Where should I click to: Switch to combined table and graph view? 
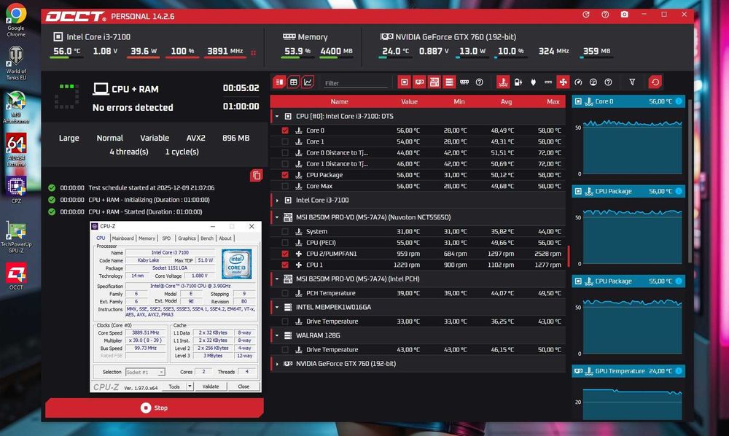(x=279, y=82)
